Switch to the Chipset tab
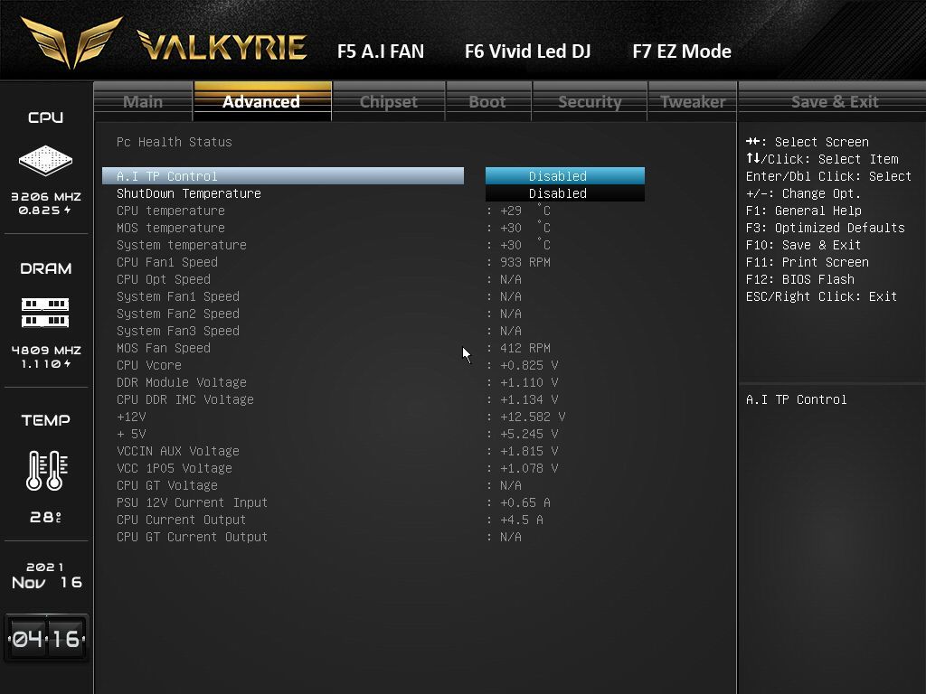The width and height of the screenshot is (926, 694). 389,101
